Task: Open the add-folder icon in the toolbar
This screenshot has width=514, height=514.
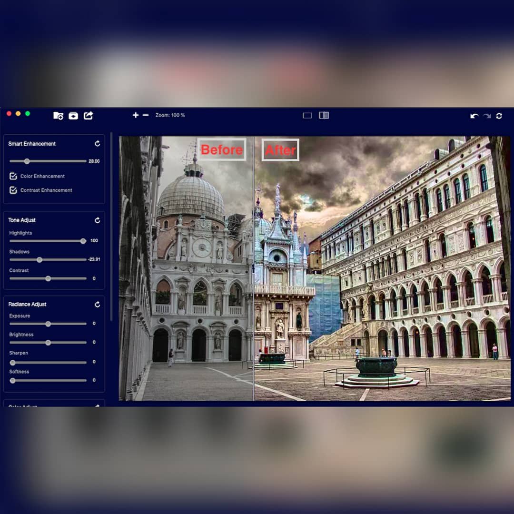Action: (59, 116)
